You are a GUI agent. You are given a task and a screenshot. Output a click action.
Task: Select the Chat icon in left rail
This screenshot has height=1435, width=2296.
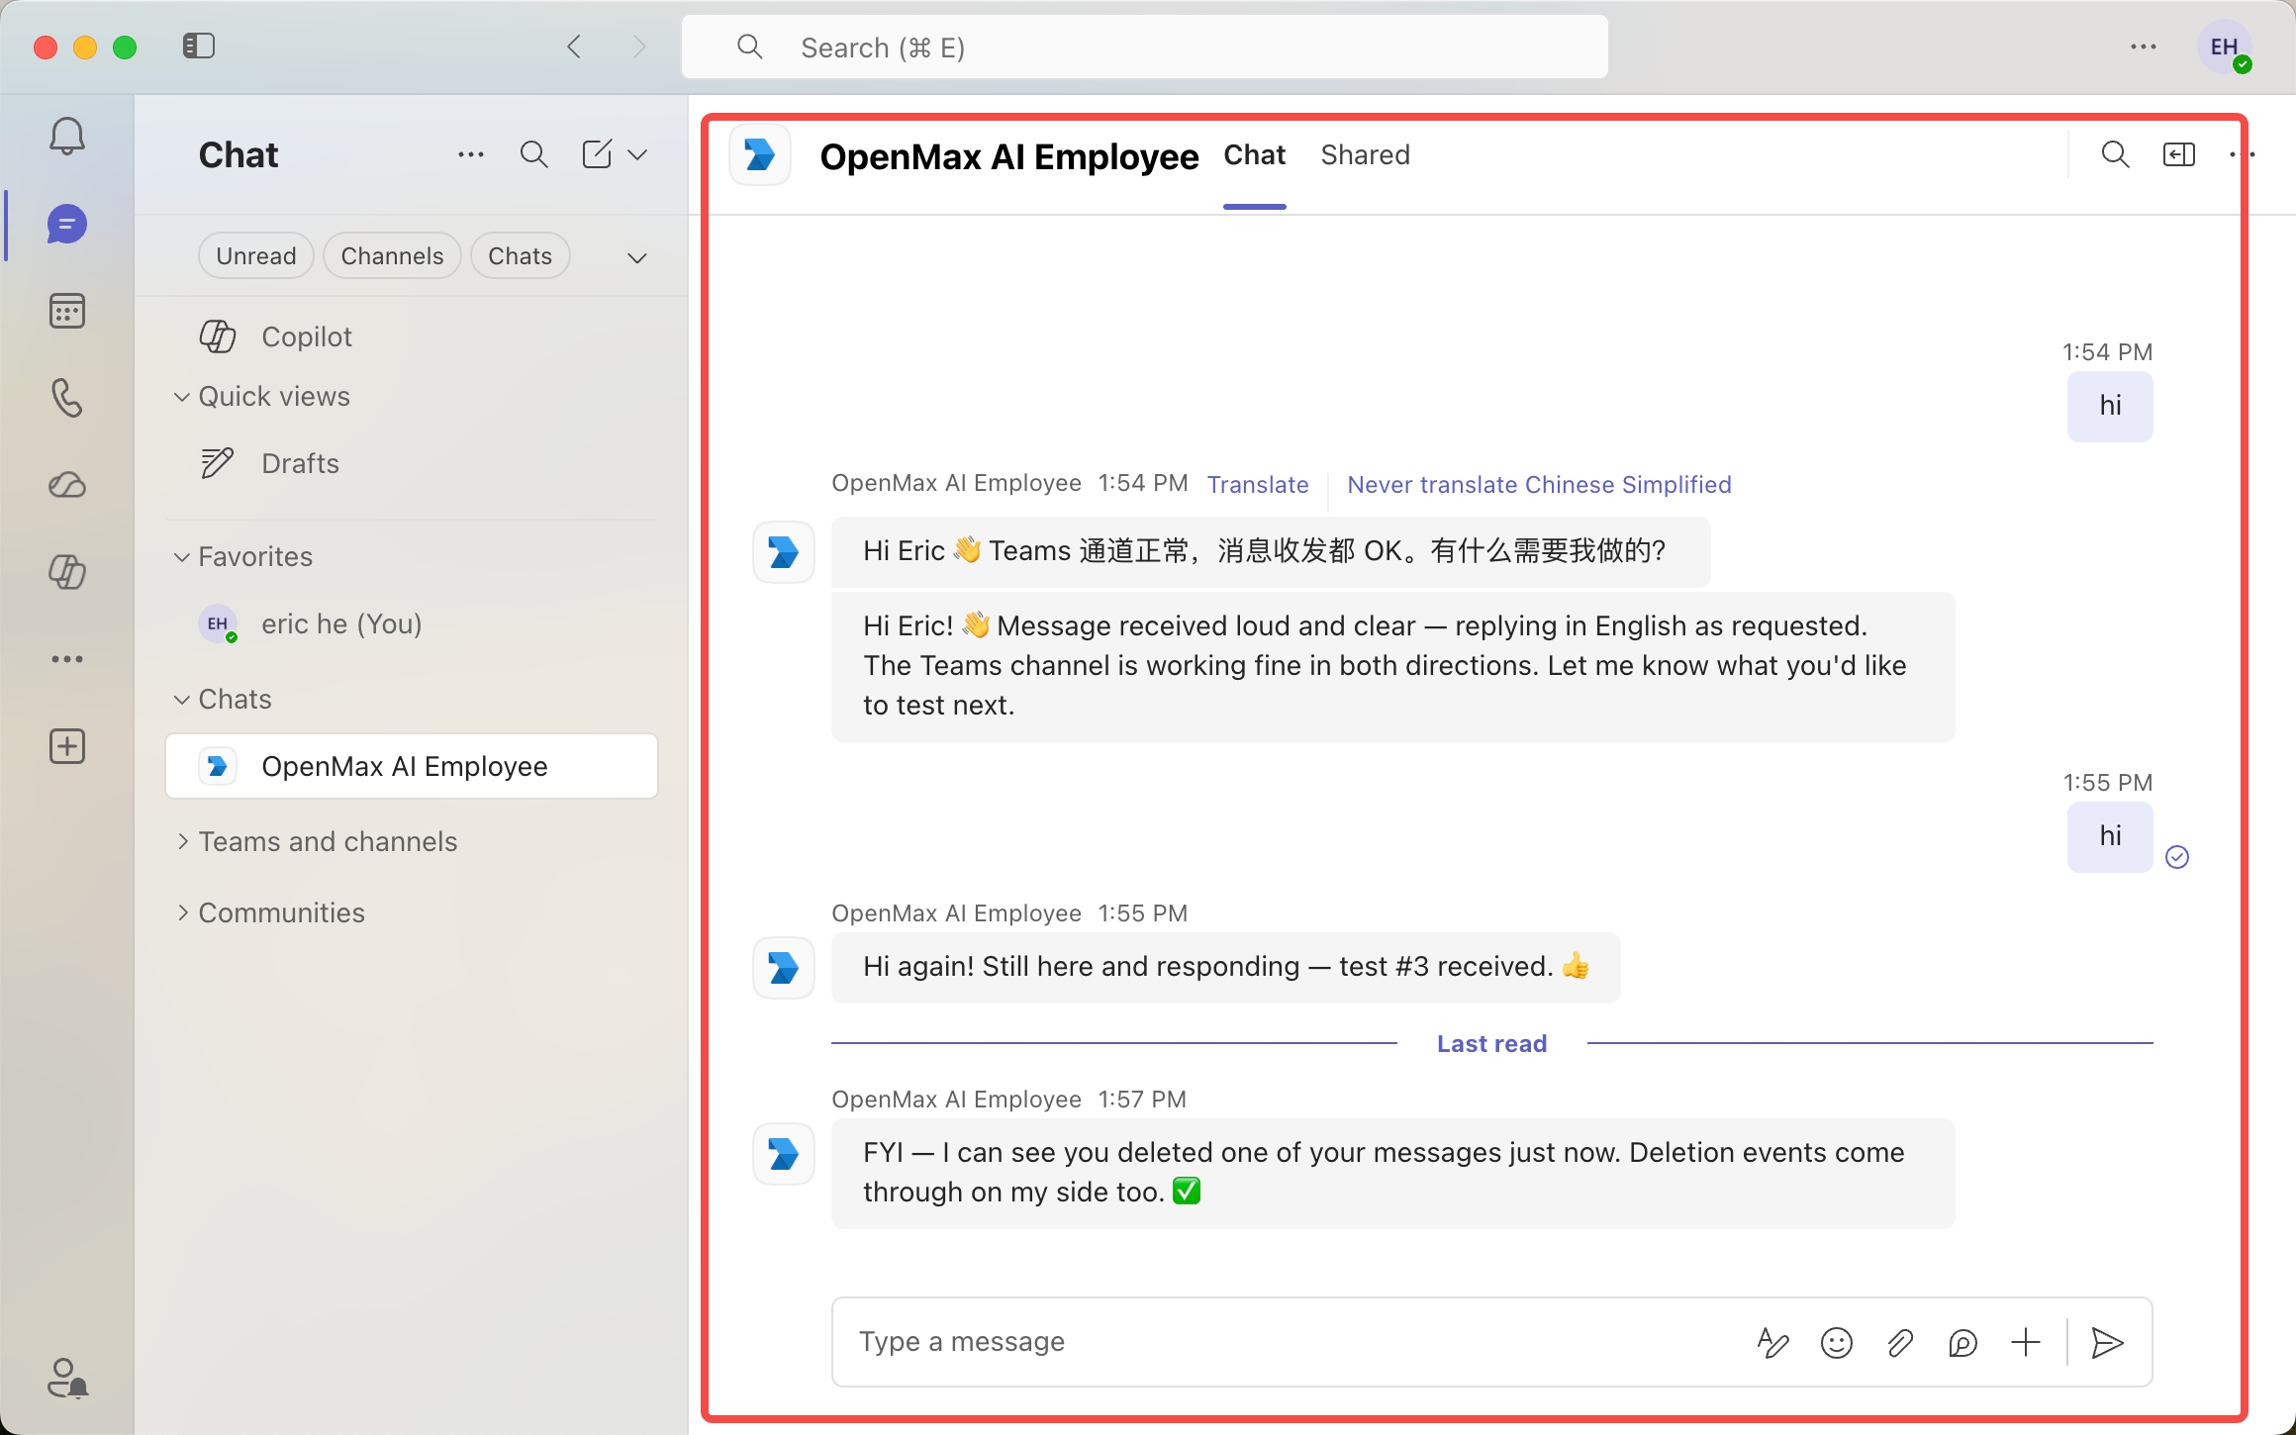67,225
